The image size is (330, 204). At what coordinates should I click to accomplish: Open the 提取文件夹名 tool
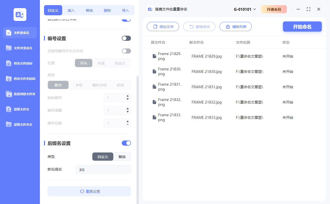[x=20, y=124]
